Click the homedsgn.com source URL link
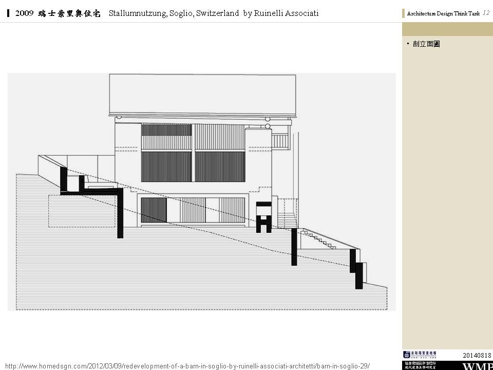 click(x=187, y=366)
